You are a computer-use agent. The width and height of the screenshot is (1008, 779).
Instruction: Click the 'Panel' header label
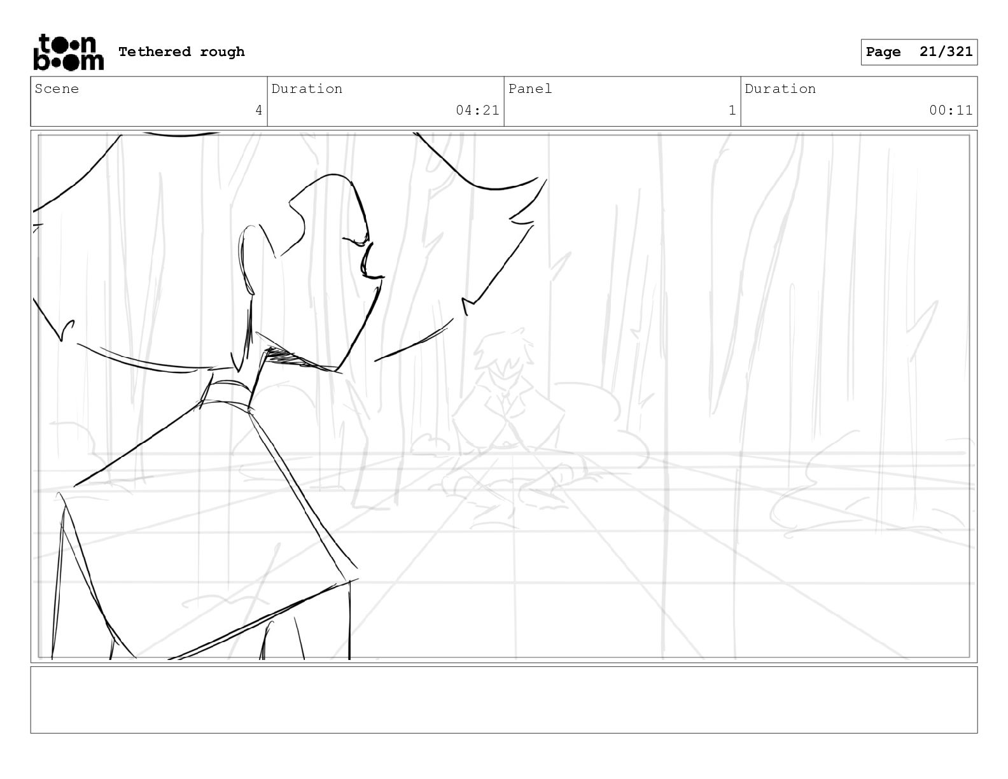click(x=530, y=88)
